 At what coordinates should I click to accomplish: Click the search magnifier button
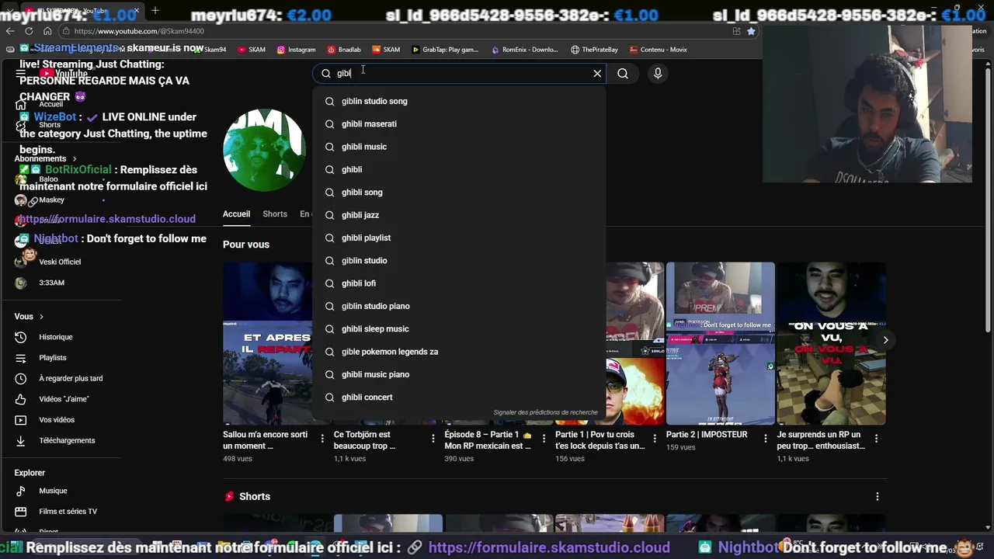point(623,73)
